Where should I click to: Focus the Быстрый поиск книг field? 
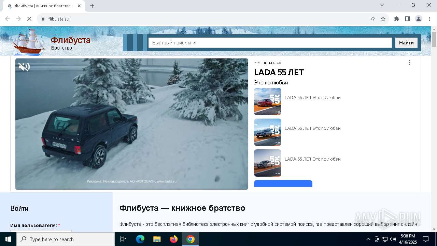270,43
